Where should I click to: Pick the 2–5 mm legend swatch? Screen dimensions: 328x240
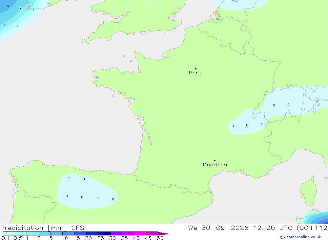tap(45, 233)
